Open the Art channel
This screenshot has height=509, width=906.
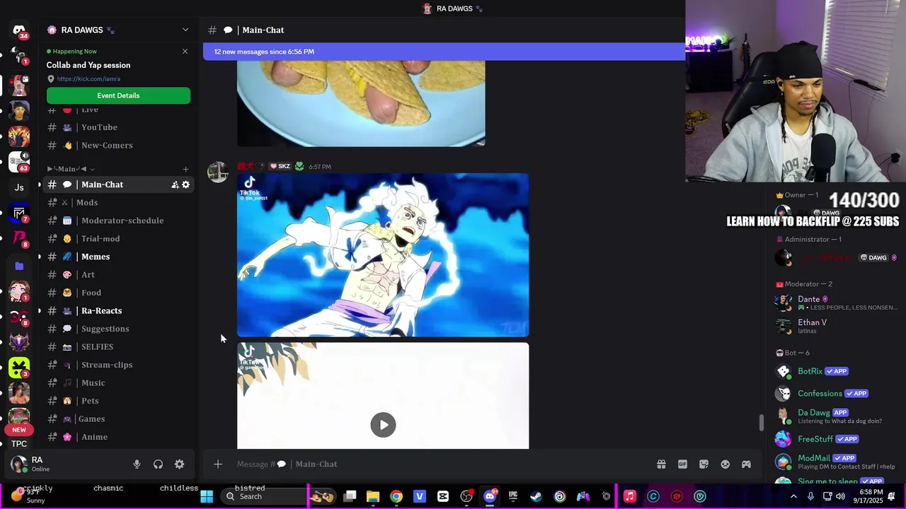(x=117, y=275)
